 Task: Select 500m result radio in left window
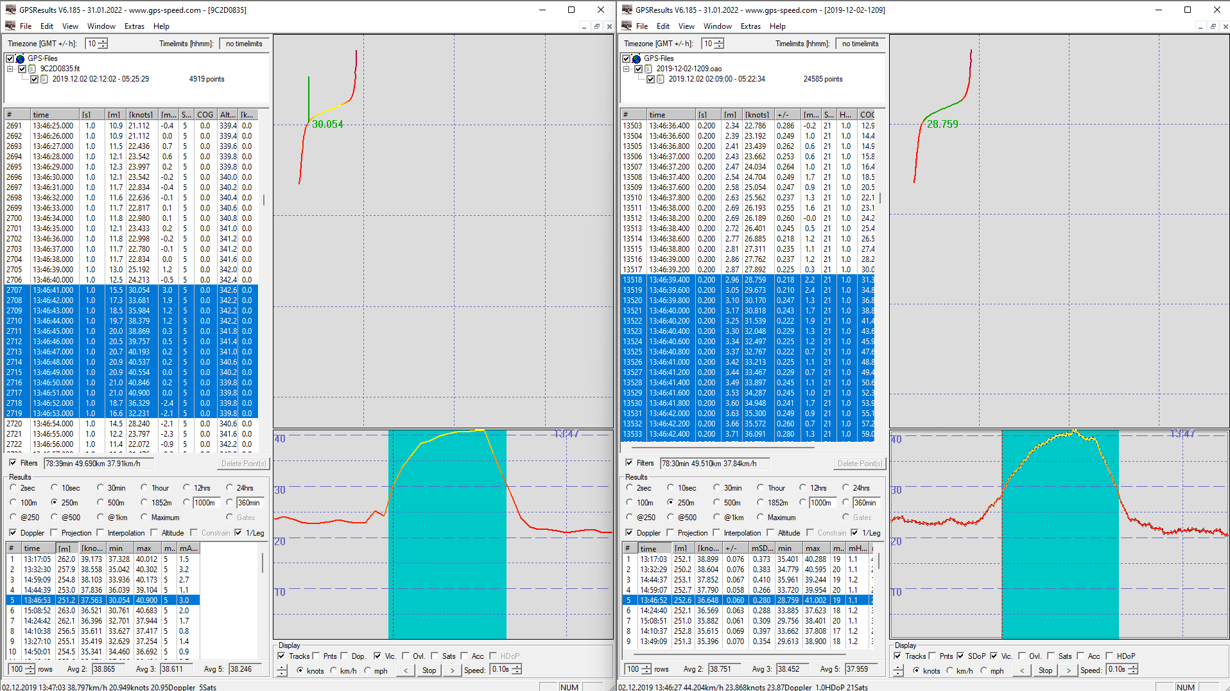pyautogui.click(x=100, y=502)
